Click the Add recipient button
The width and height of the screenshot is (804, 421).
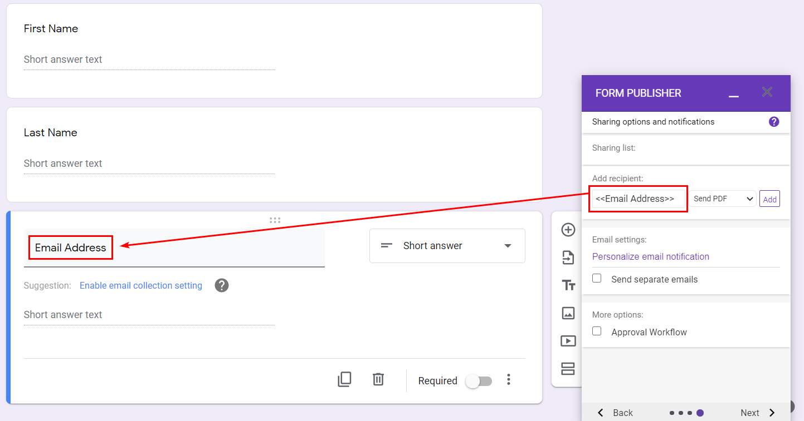pyautogui.click(x=769, y=199)
